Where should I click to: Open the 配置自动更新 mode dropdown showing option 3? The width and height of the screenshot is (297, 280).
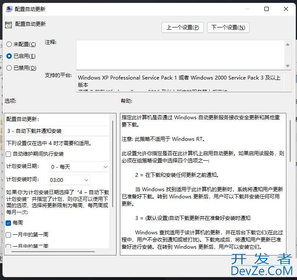(57, 131)
